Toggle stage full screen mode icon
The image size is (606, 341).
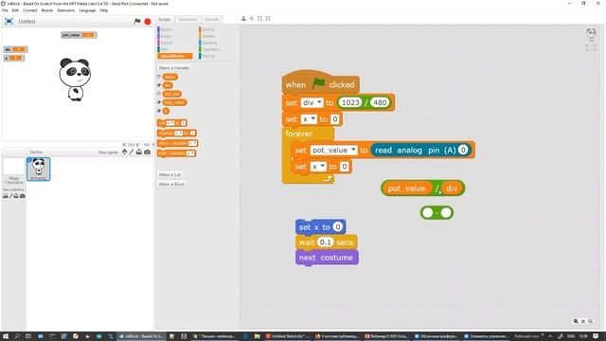[x=9, y=21]
